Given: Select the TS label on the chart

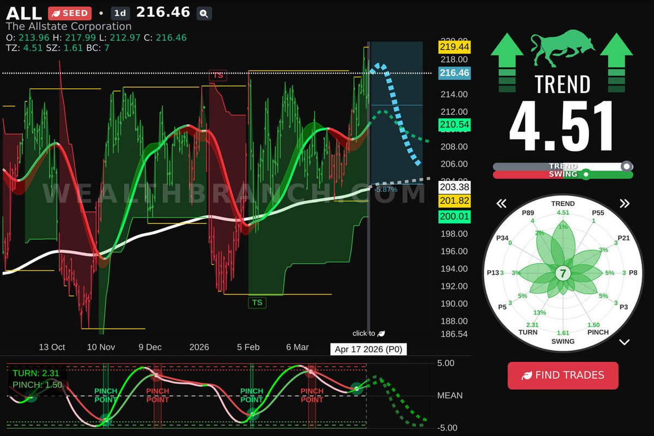Looking at the screenshot, I should coord(256,302).
